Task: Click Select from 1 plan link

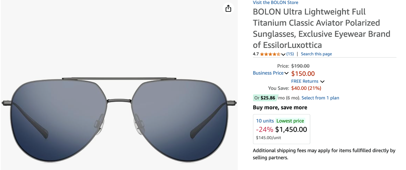Action: click(320, 98)
